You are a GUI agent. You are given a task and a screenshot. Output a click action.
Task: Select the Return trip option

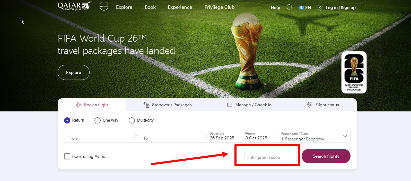67,120
